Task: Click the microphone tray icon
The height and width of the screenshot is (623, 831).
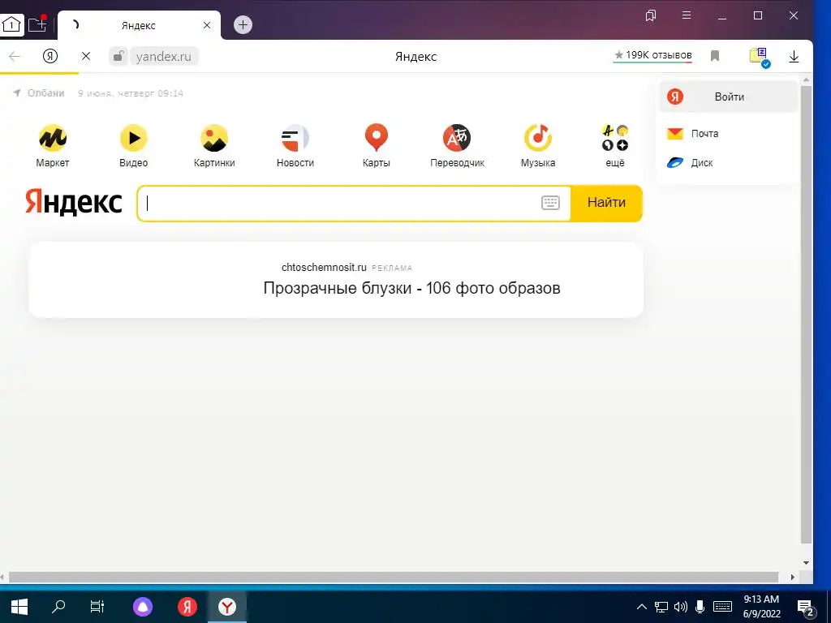Action: 700,607
